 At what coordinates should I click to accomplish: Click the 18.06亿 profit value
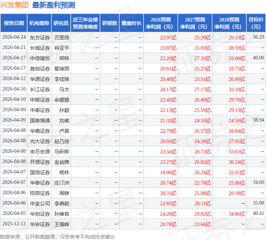[168, 172]
